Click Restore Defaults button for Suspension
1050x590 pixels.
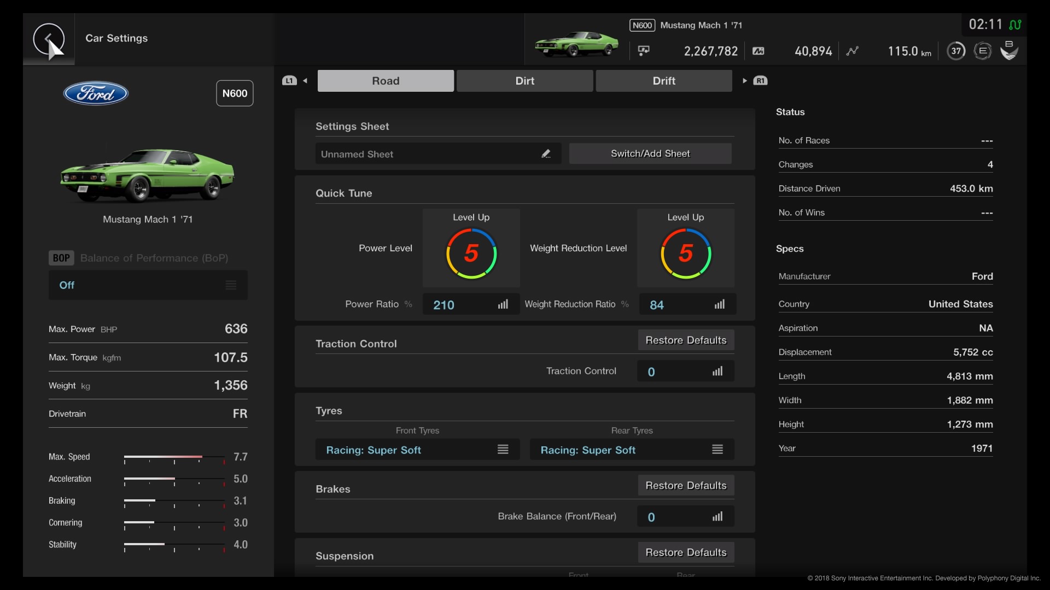click(686, 552)
